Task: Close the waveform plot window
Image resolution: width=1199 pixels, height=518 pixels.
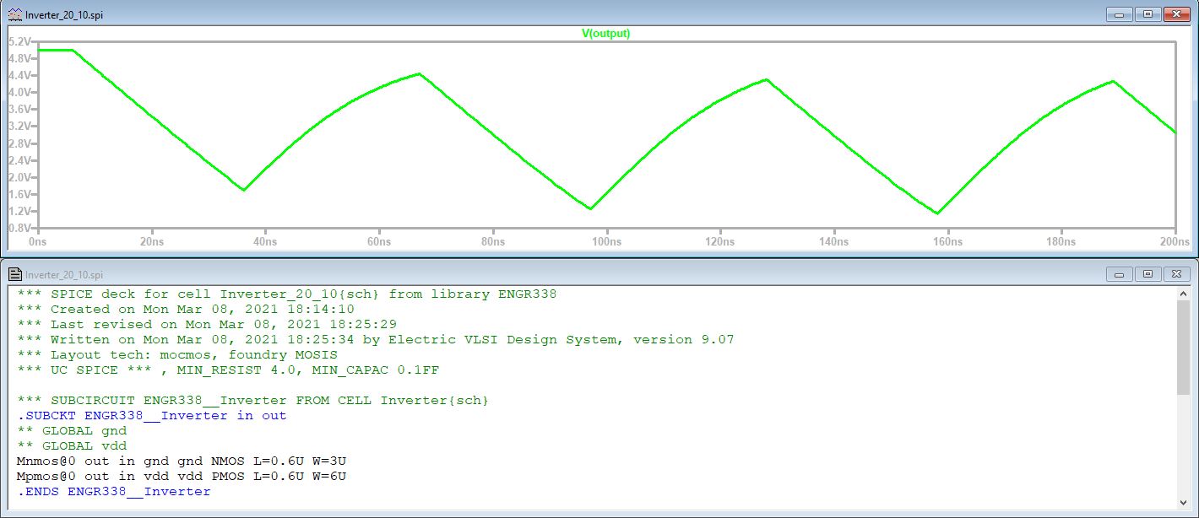Action: click(x=1176, y=14)
